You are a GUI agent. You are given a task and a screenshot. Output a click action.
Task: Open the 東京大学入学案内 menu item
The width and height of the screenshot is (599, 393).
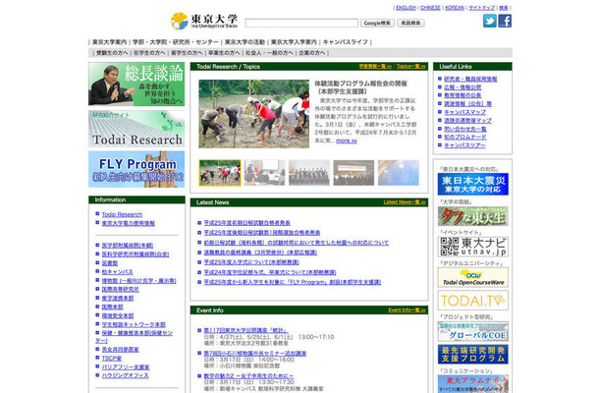[294, 42]
